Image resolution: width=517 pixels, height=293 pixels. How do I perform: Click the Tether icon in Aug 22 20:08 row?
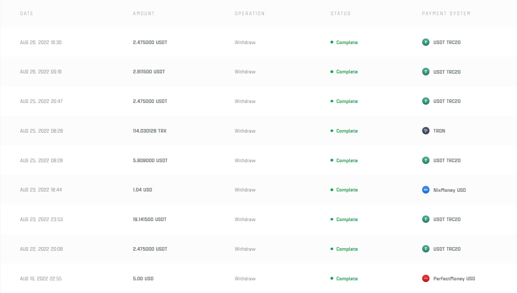(x=426, y=249)
